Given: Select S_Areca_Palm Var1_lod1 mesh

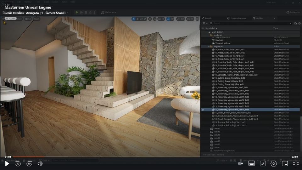Looking at the screenshot, I should (x=250, y=49).
